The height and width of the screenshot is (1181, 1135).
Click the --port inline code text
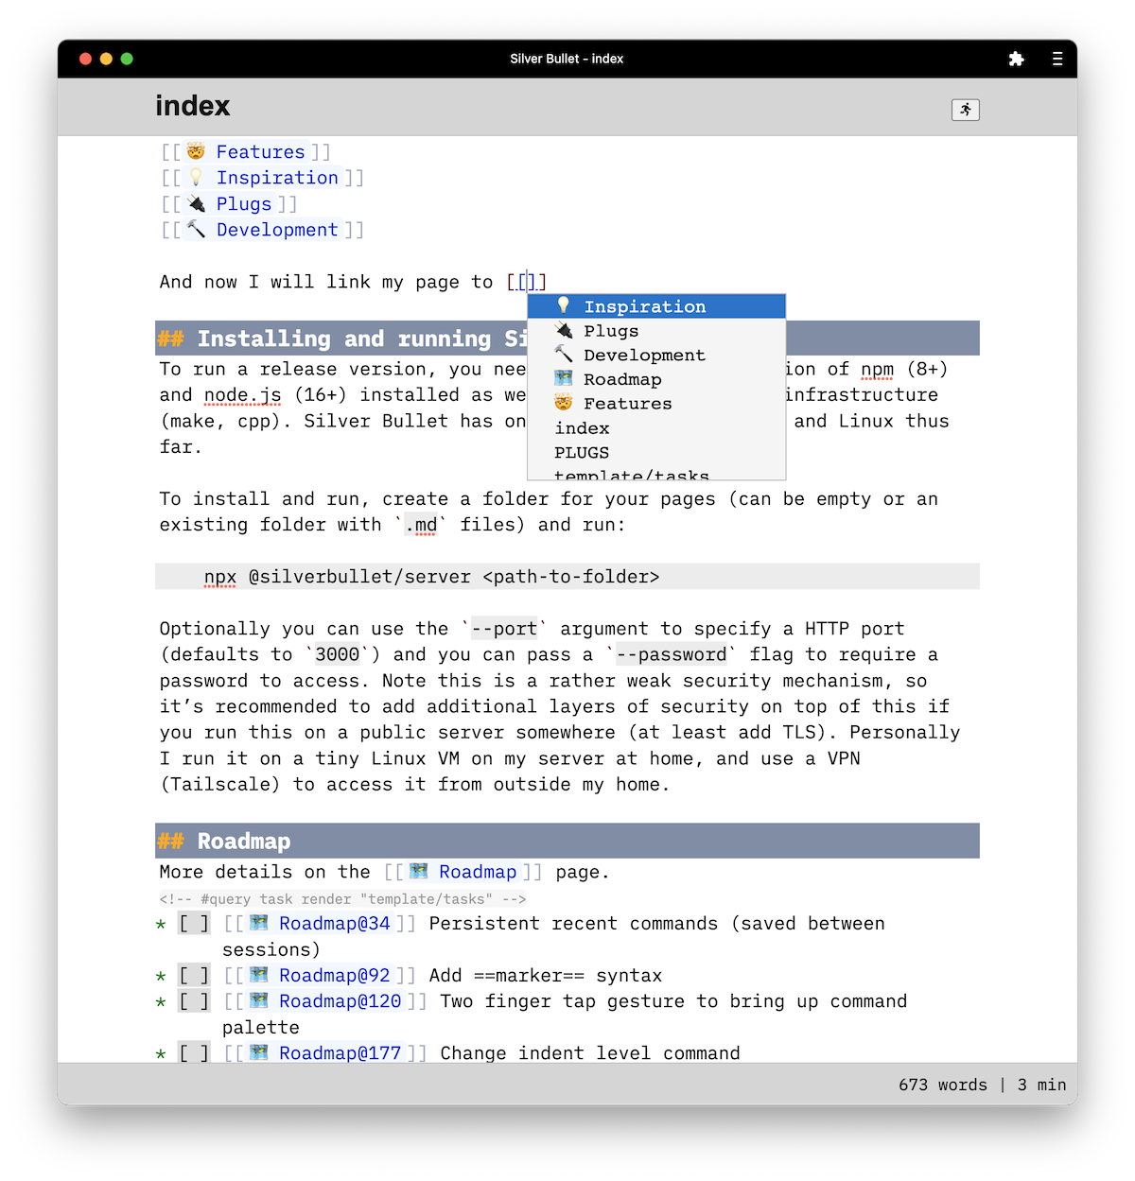[x=504, y=629]
